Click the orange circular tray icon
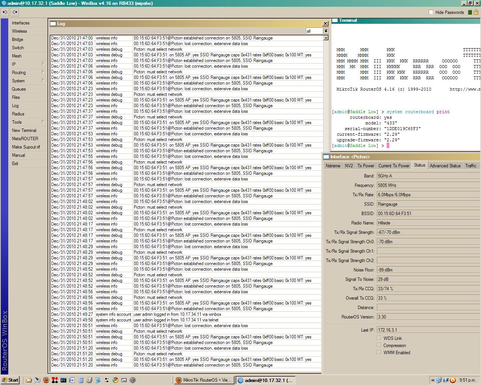The image size is (481, 385). [453, 380]
